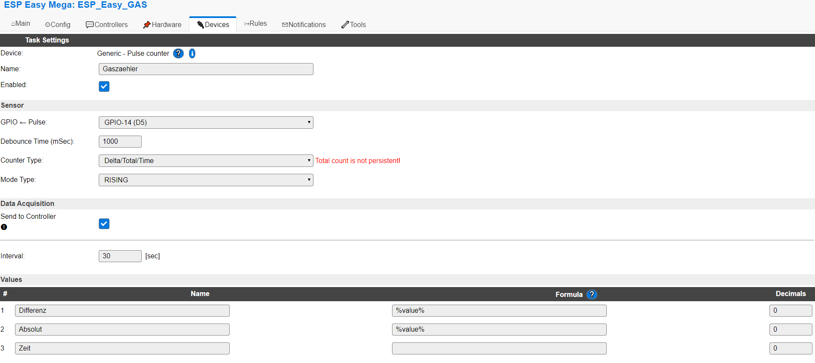The height and width of the screenshot is (363, 815).
Task: Open the Hardware tab with pin icon
Action: pyautogui.click(x=162, y=24)
